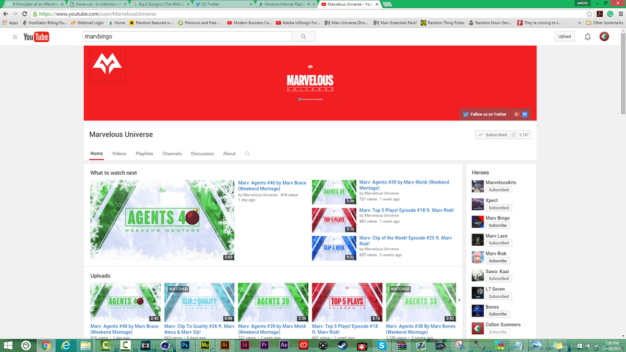Launch Photoshop from the taskbar
The height and width of the screenshot is (352, 626).
(x=185, y=345)
